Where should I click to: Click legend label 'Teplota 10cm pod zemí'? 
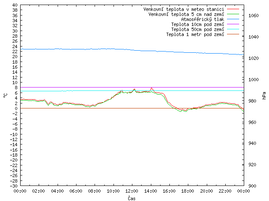[198, 24]
